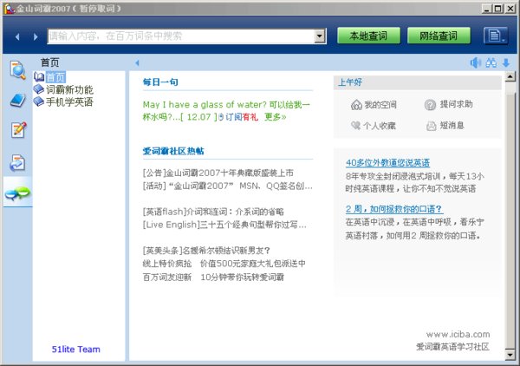Go forward with the right arrow

[x=36, y=36]
